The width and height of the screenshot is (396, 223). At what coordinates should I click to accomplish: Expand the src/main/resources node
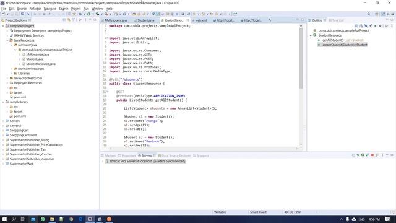11,69
